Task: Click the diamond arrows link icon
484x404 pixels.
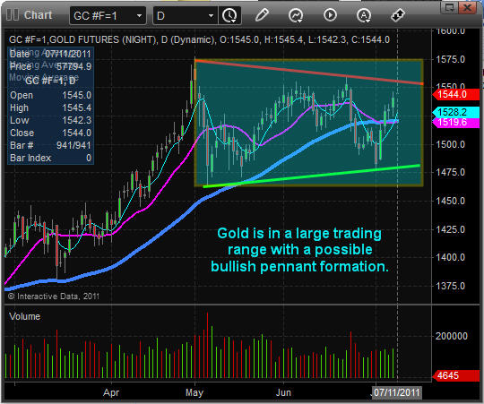Action: 398,15
